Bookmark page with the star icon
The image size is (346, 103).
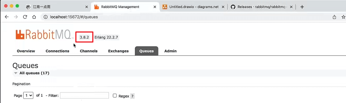[343, 17]
